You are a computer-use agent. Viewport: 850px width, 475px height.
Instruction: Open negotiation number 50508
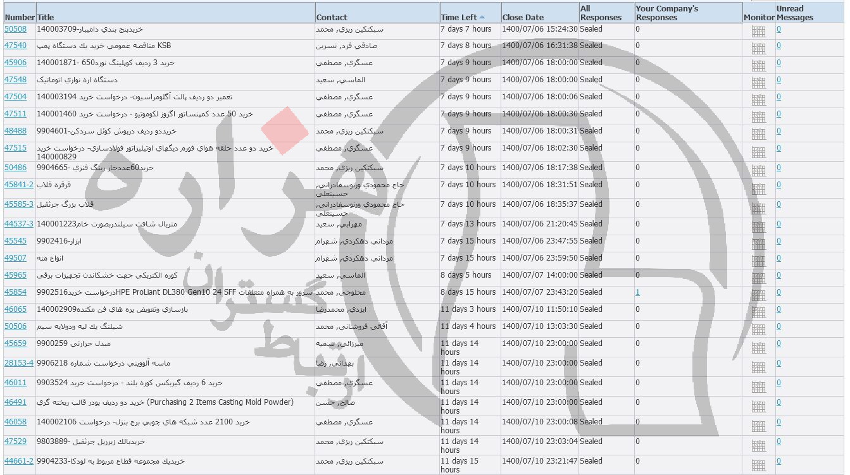pos(15,29)
